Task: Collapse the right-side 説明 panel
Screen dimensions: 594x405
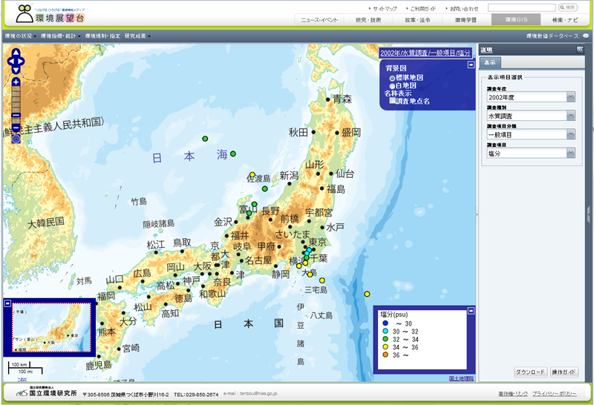Action: pos(579,50)
